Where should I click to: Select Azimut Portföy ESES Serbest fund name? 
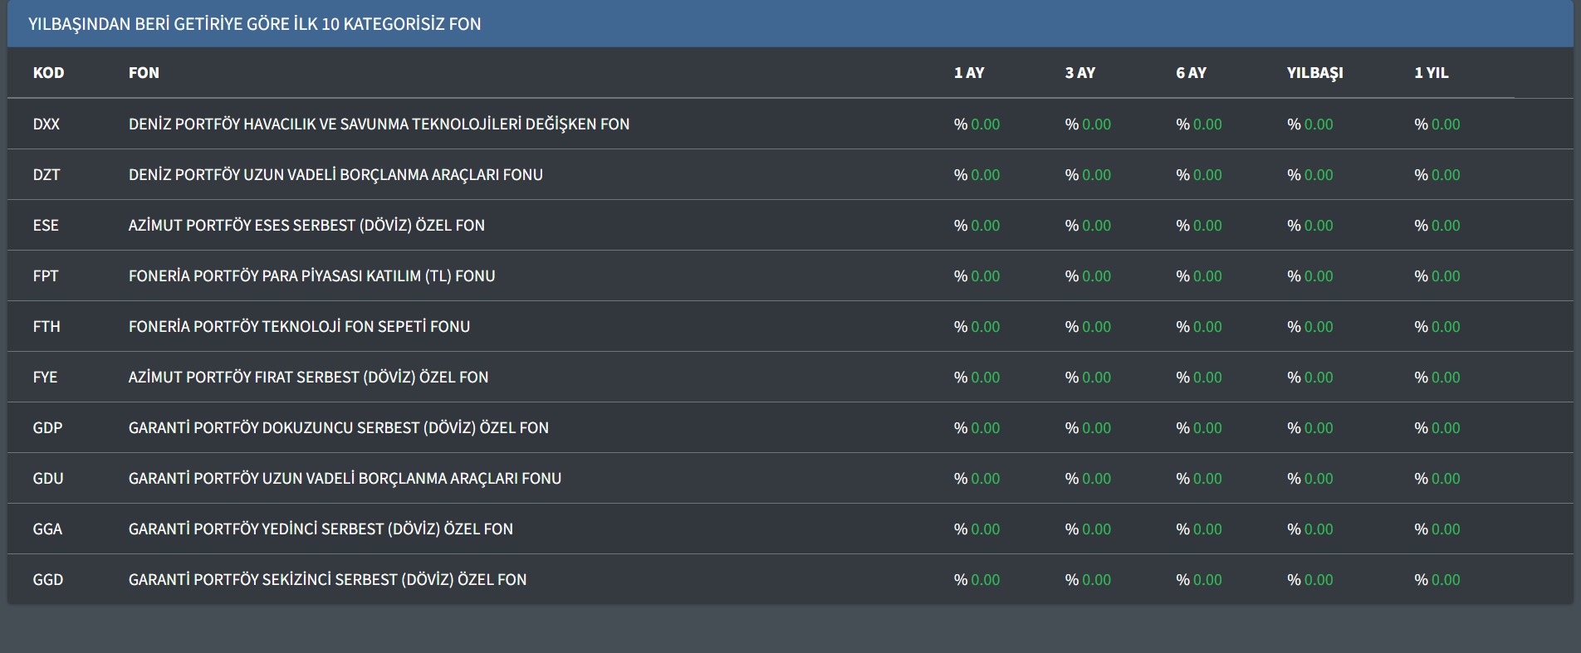click(x=306, y=226)
